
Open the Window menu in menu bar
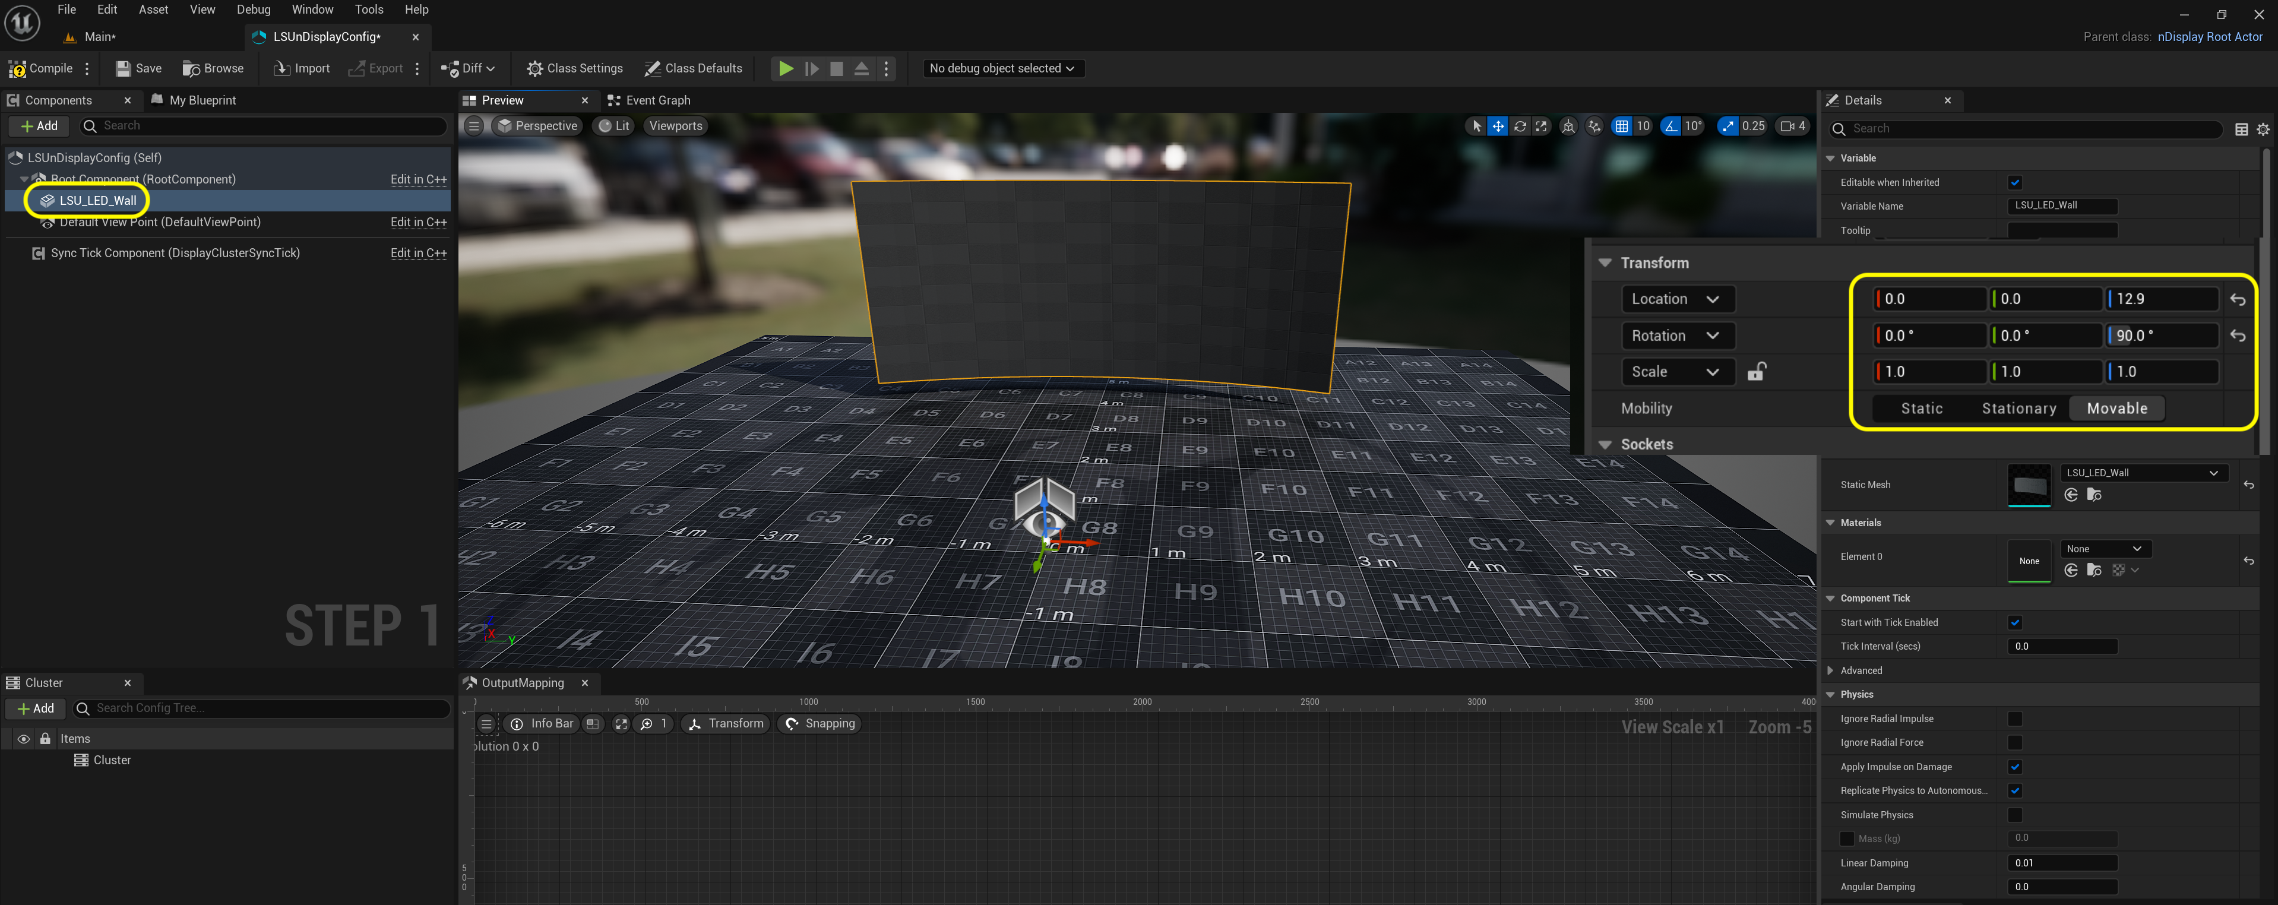click(x=311, y=10)
